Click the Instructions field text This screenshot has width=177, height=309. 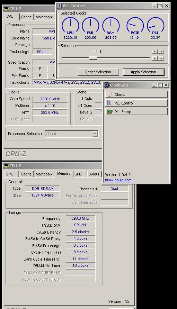coord(67,83)
